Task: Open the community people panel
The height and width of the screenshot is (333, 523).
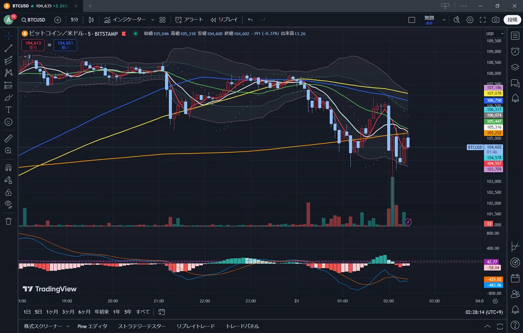Action: click(515, 294)
